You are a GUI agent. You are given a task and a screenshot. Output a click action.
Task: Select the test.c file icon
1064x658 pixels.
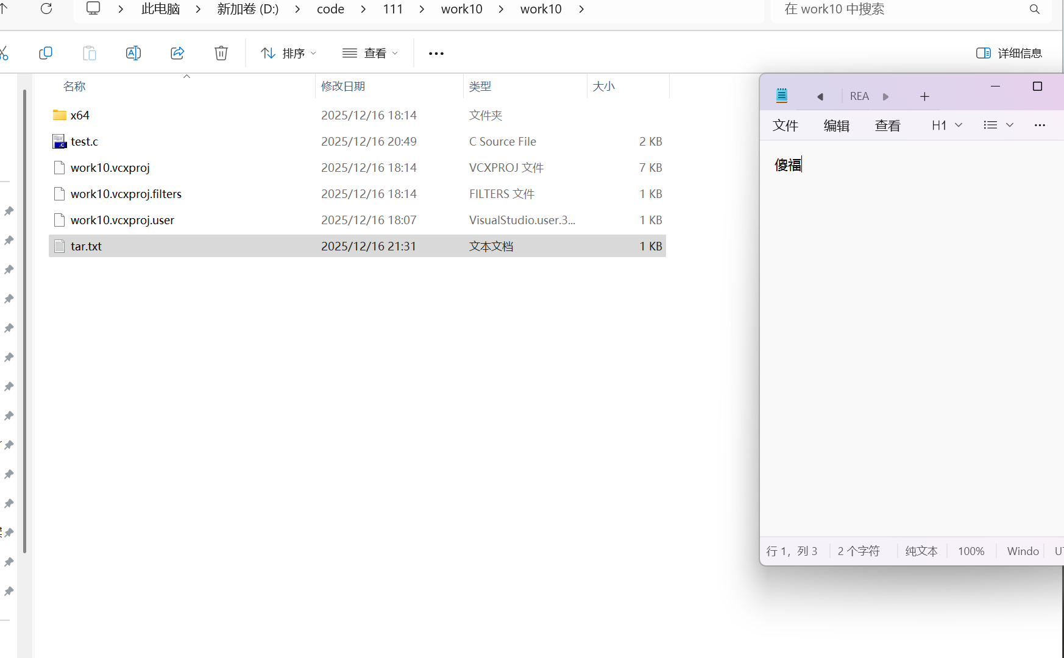click(x=60, y=141)
